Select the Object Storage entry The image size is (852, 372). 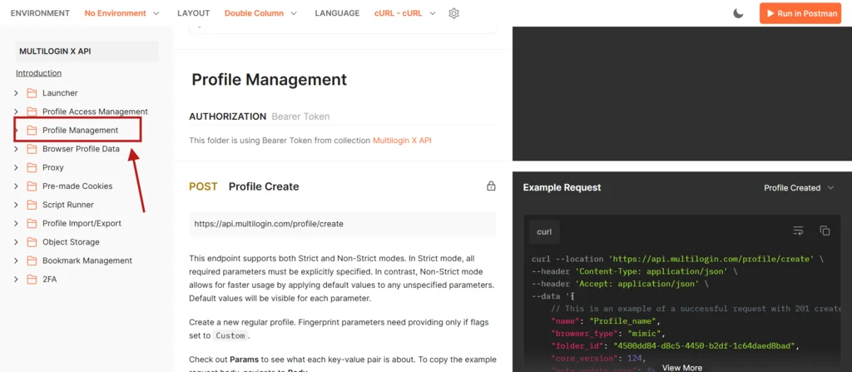tap(71, 242)
